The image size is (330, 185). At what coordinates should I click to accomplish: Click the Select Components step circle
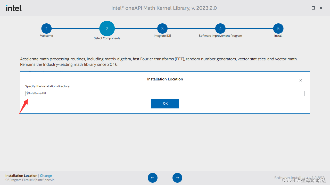(x=107, y=29)
